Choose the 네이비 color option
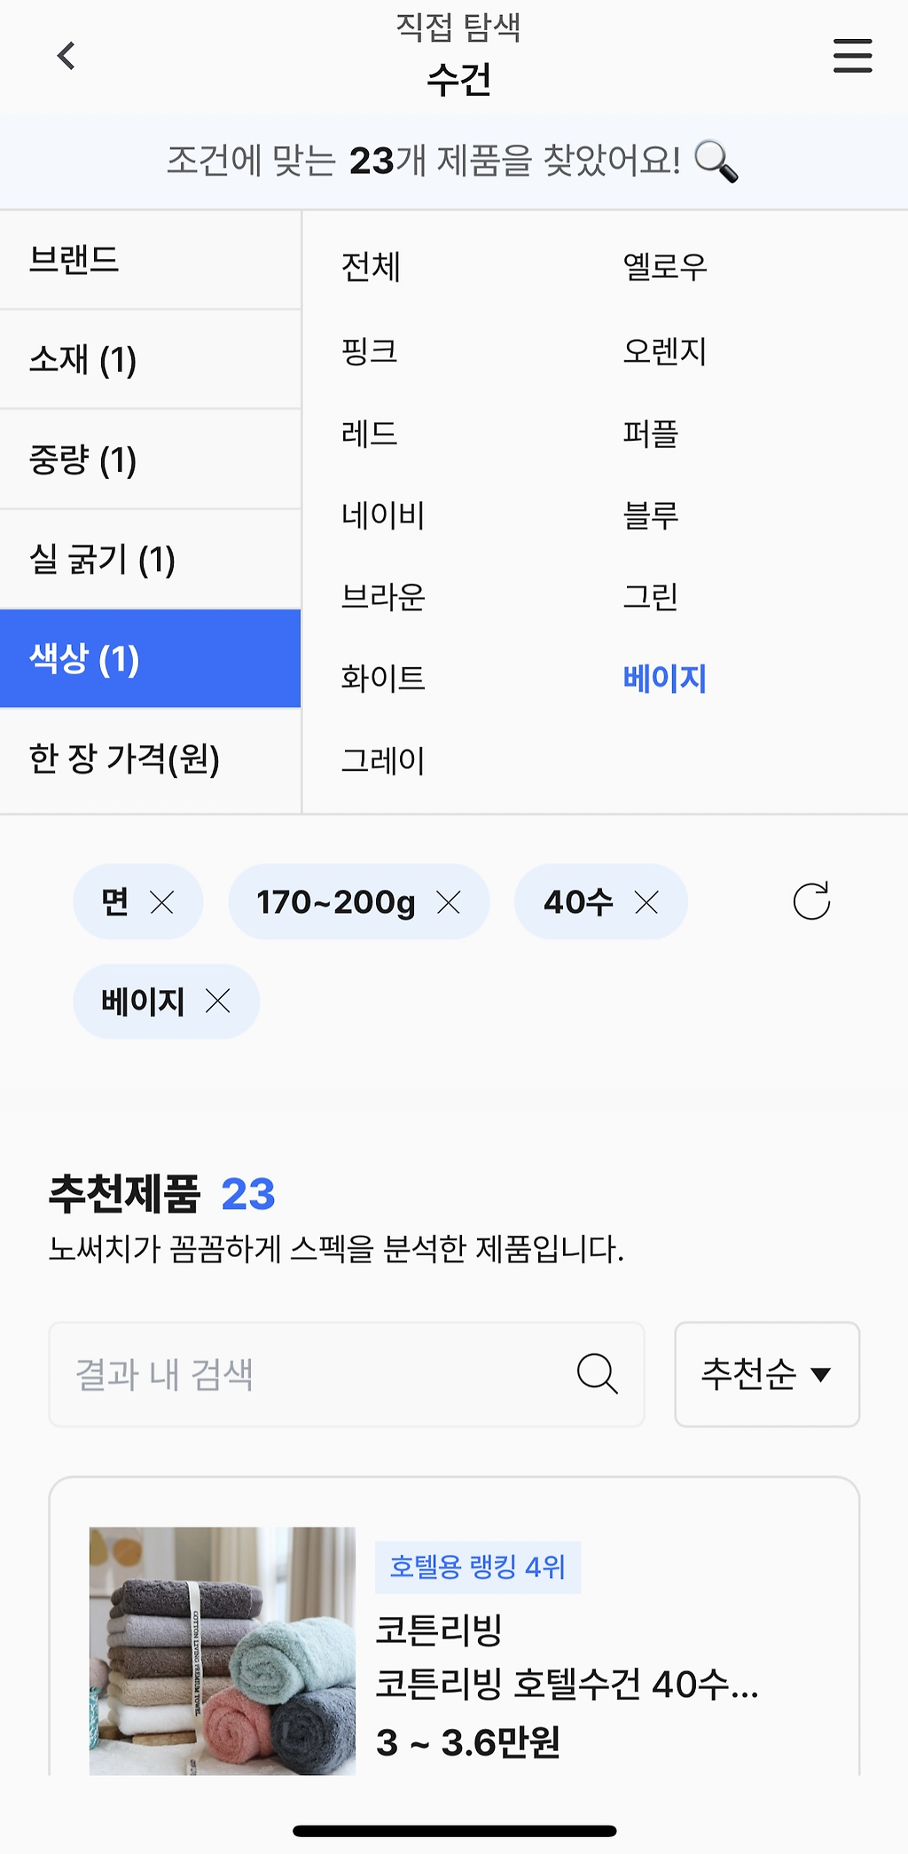 pos(383,515)
